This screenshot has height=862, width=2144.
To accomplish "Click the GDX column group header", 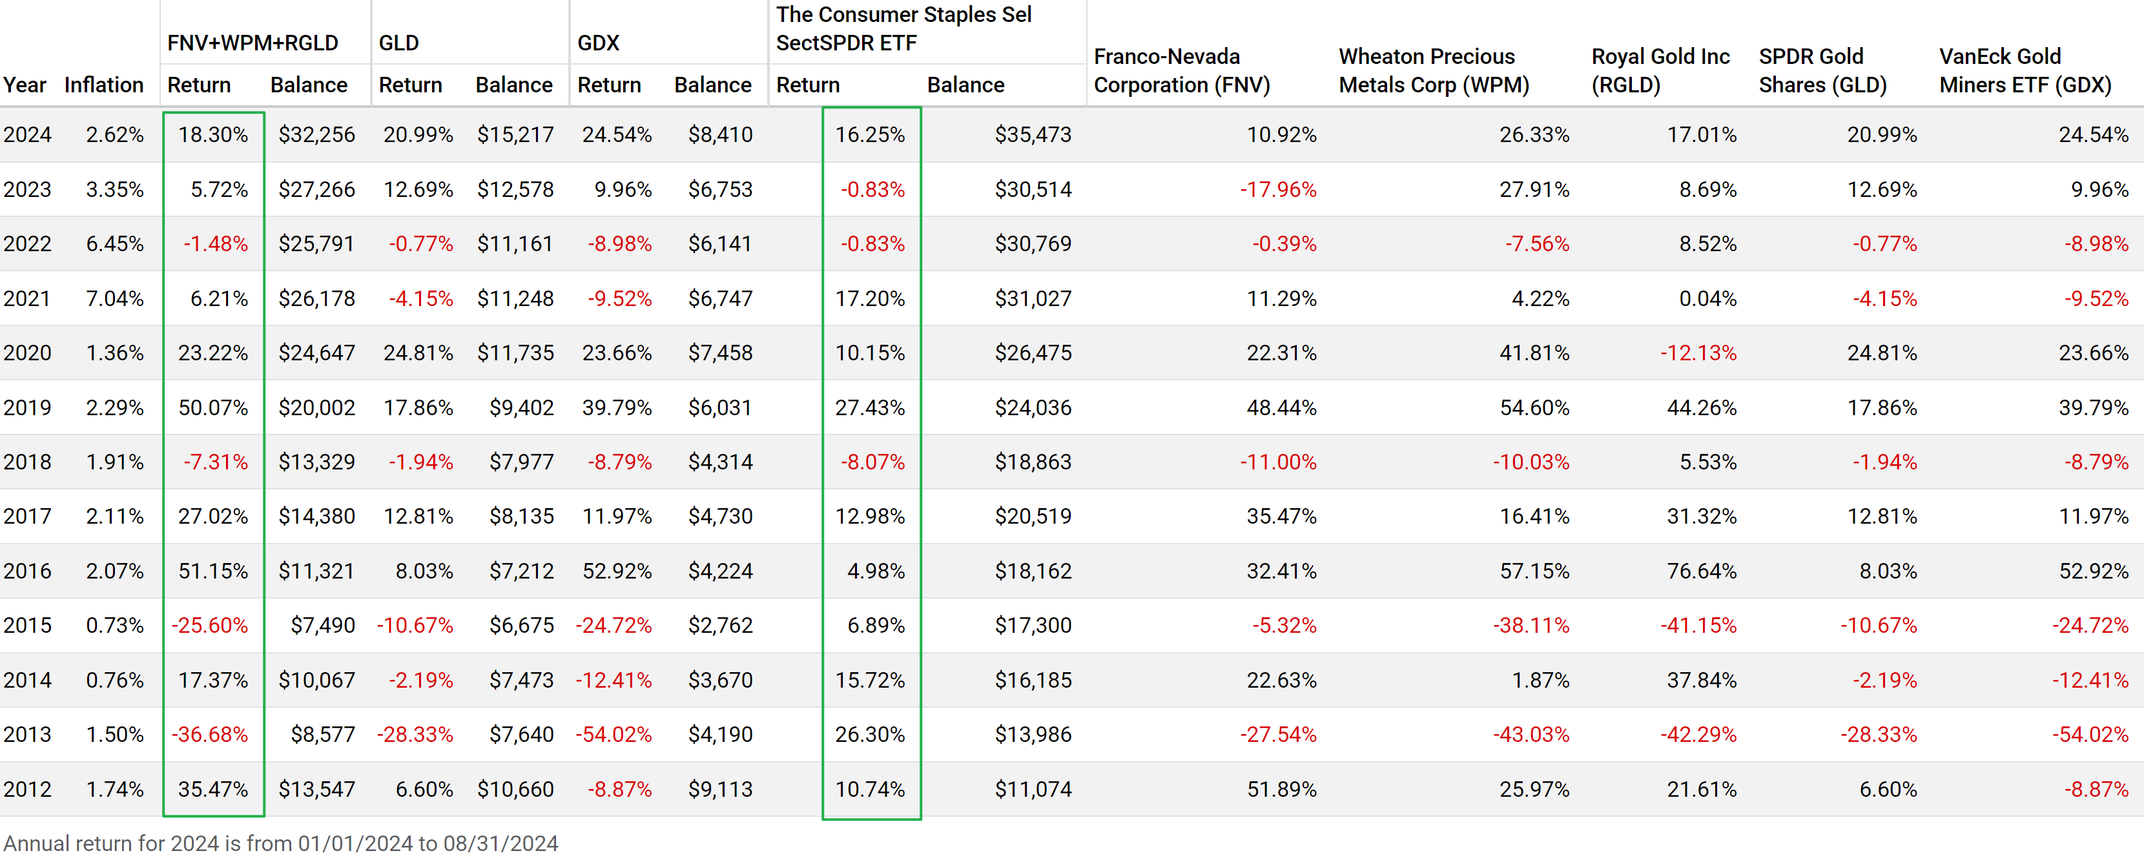I will coord(597,43).
